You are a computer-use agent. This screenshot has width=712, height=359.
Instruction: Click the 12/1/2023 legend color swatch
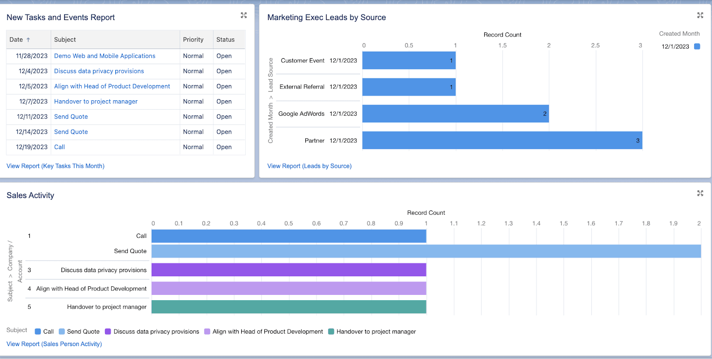(697, 46)
